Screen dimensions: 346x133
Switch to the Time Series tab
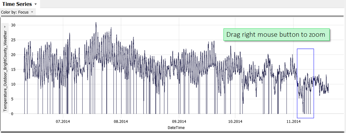pos(17,4)
